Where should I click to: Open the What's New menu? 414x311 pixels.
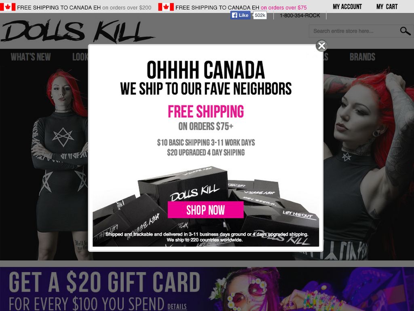(31, 57)
